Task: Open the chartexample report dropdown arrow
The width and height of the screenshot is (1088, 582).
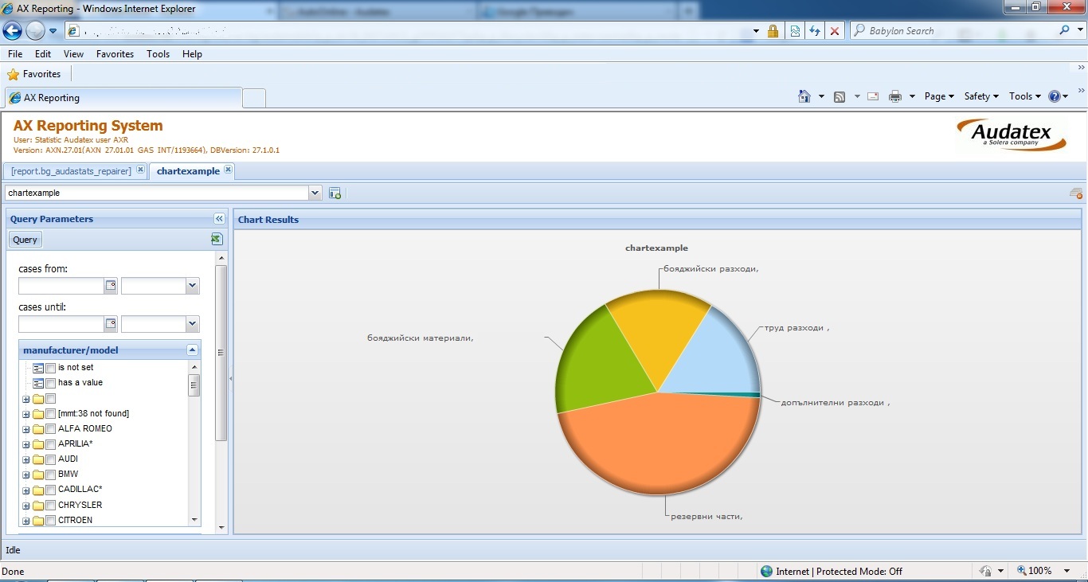Action: [x=315, y=193]
